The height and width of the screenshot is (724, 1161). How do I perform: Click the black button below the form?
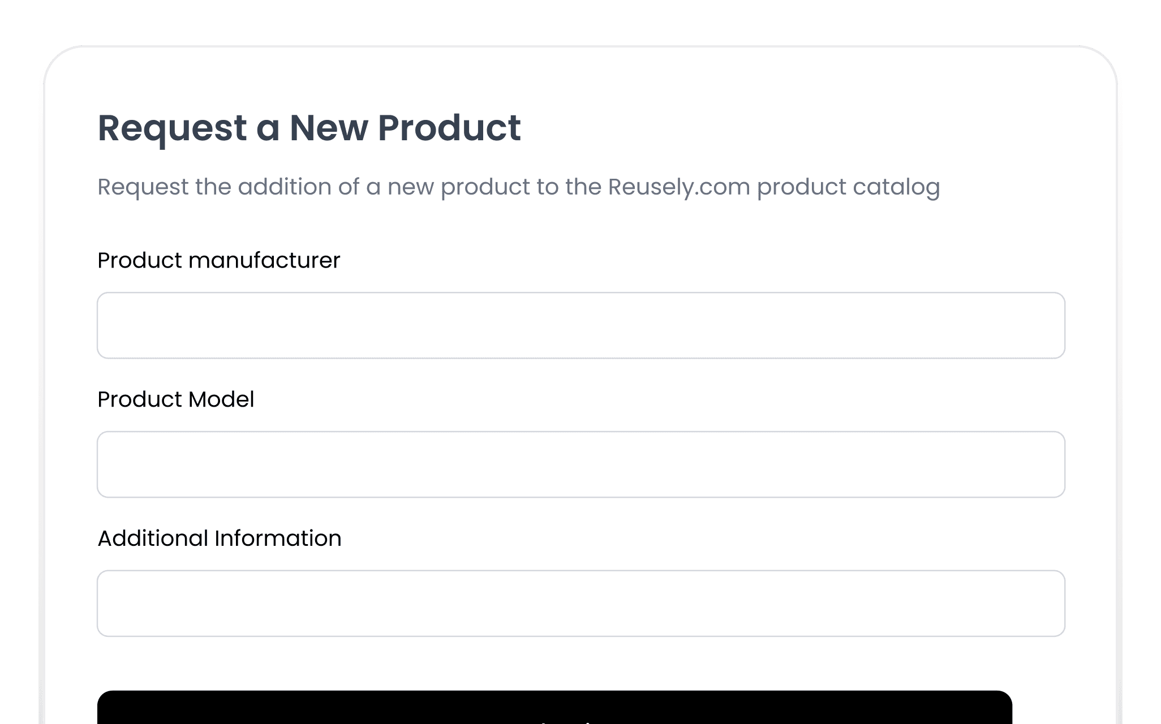[x=554, y=708]
